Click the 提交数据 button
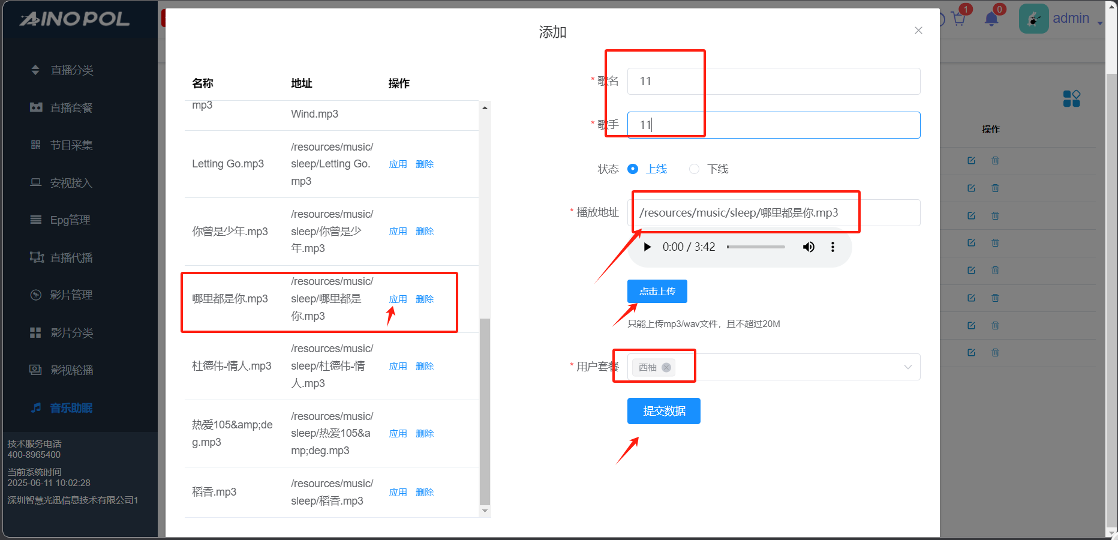Screen dimensions: 1118x540 tap(663, 411)
